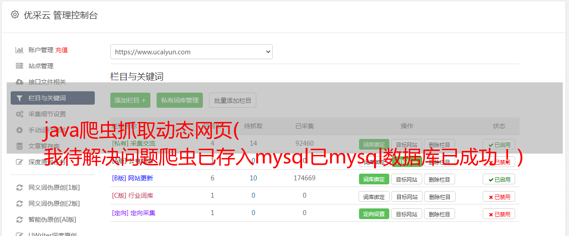Click the 待抓取 value 14
The image size is (569, 236).
[x=254, y=143]
